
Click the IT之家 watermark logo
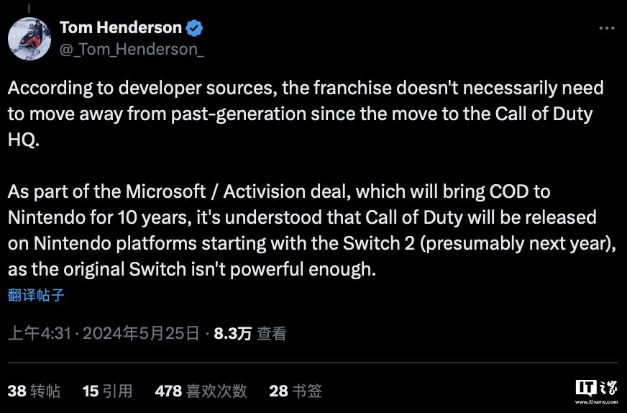coord(596,388)
